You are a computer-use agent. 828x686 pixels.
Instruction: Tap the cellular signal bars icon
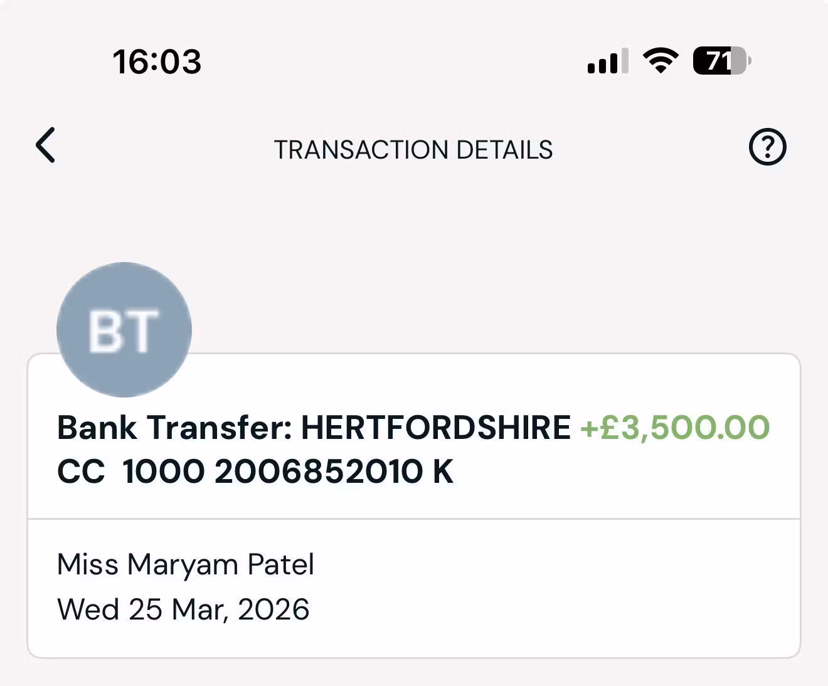[x=607, y=61]
